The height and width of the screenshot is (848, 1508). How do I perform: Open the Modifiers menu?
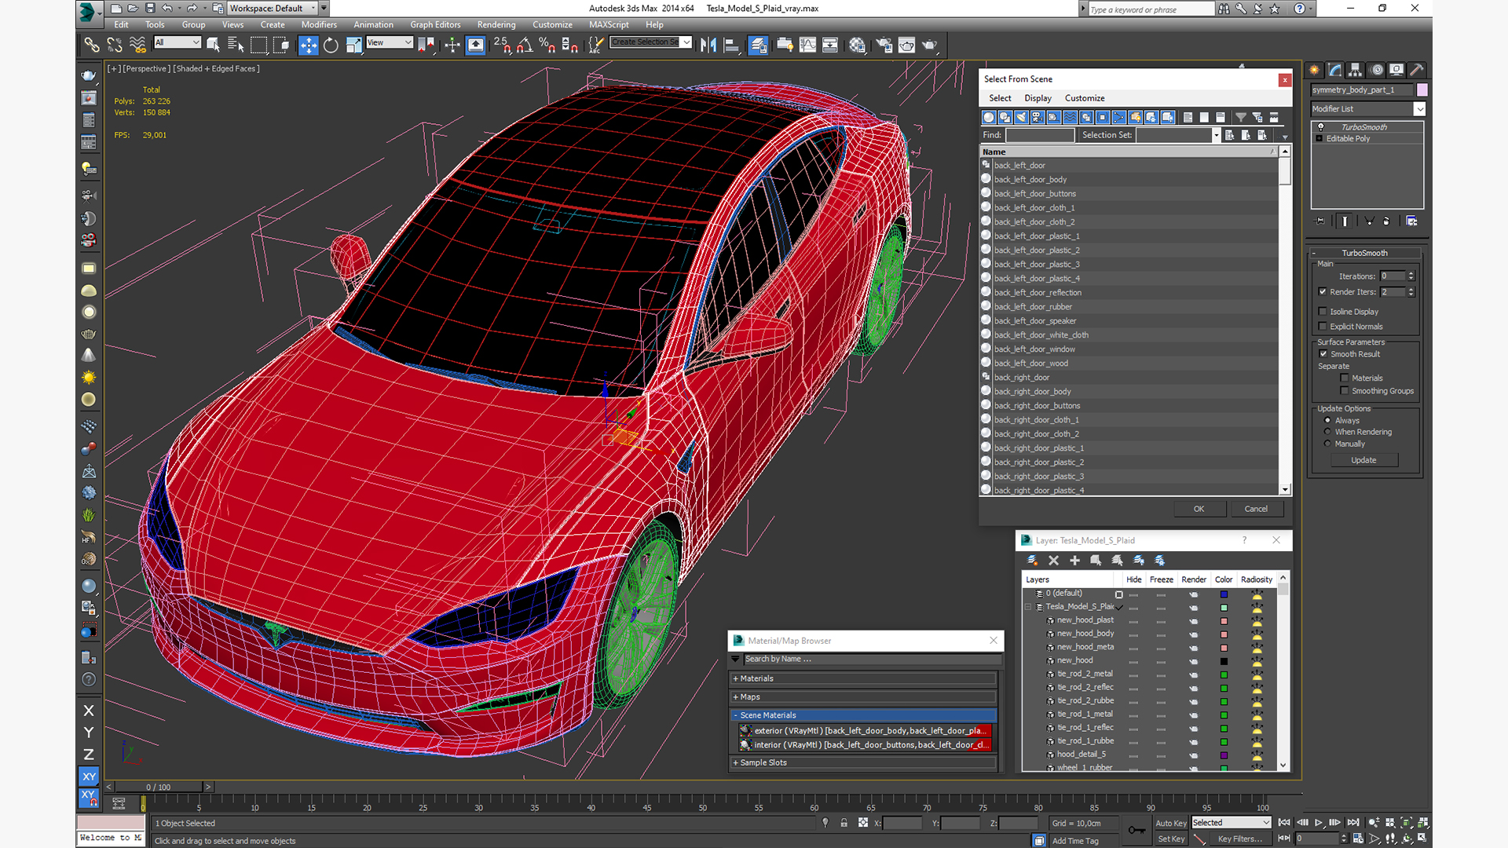coord(319,25)
